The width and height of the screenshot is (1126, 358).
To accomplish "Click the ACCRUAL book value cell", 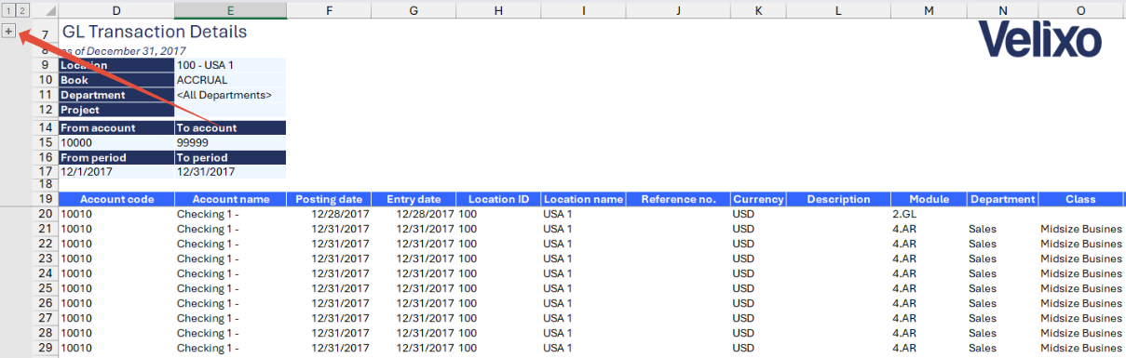I will click(230, 80).
